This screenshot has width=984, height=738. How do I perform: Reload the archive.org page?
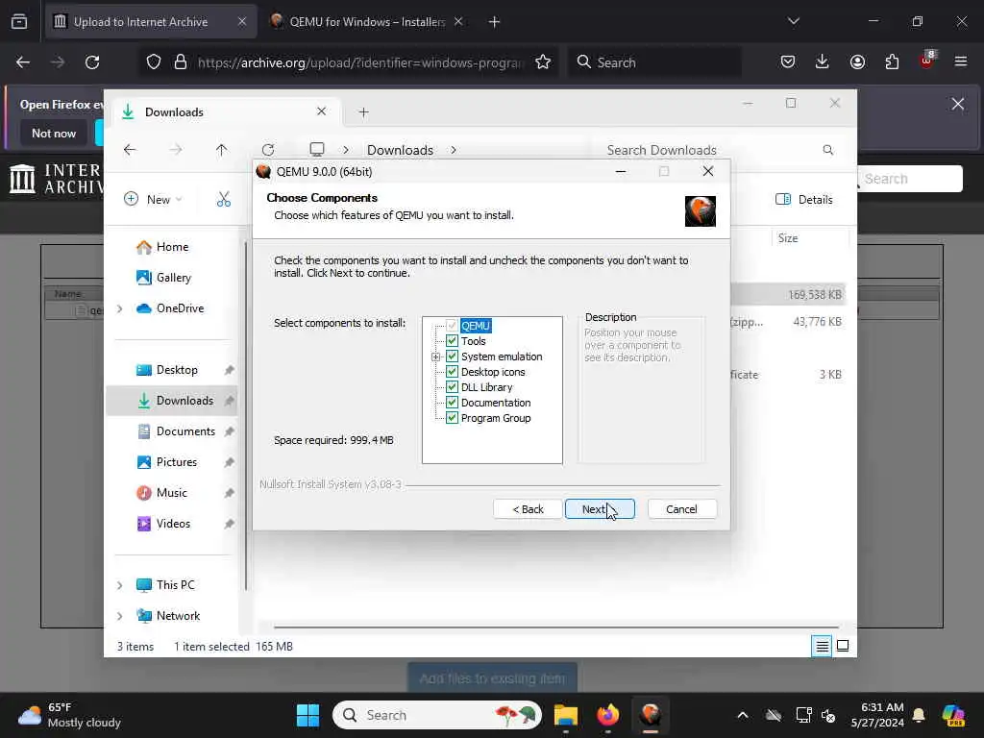pos(92,62)
